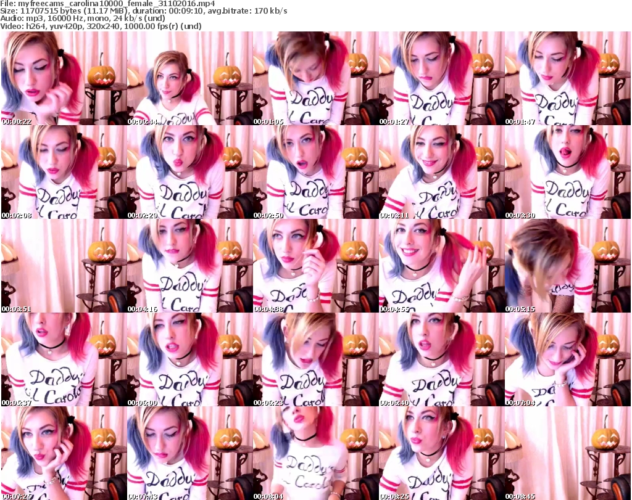Pick the thumbnail at 00:02:50
The height and width of the screenshot is (500, 632).
click(315, 172)
